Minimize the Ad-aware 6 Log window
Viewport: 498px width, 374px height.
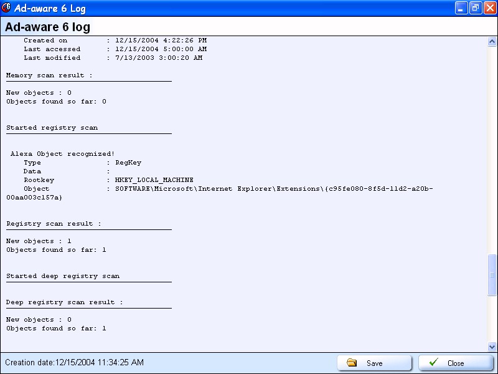(x=461, y=8)
